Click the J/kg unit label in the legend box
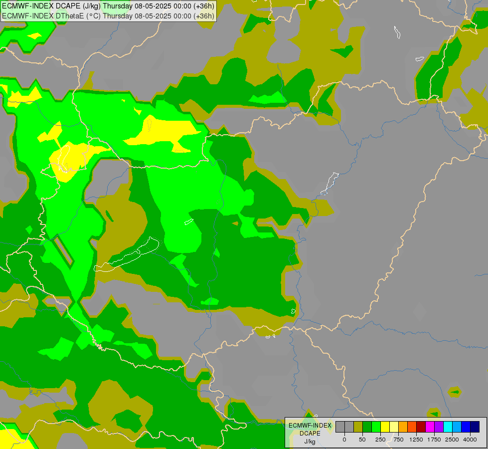Viewport: 488px width, 449px height. point(310,442)
